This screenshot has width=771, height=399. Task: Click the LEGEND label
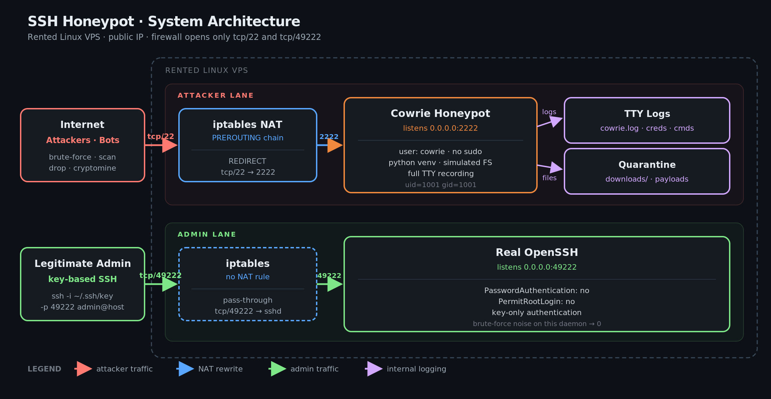pos(44,369)
